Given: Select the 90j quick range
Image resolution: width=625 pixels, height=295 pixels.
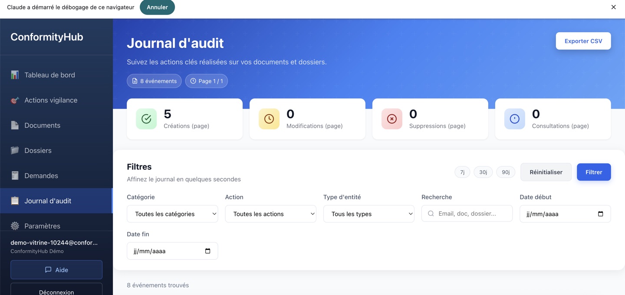Looking at the screenshot, I should 506,172.
